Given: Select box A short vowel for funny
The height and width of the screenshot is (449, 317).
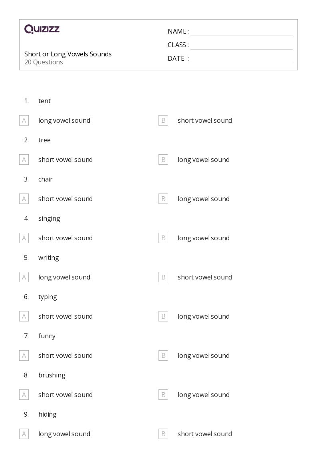Looking at the screenshot, I should (24, 356).
